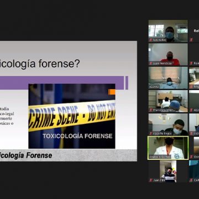Select the Ros participant tile
This screenshot has height=199, width=199.
point(194,54)
